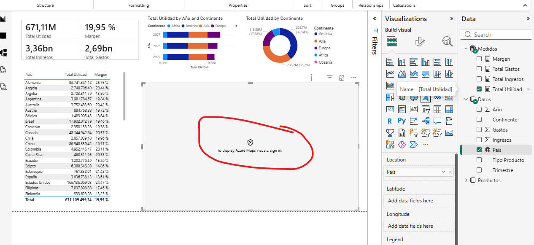Open the Analytics magnifier pane icon
This screenshot has width=534, height=245.
click(447, 41)
